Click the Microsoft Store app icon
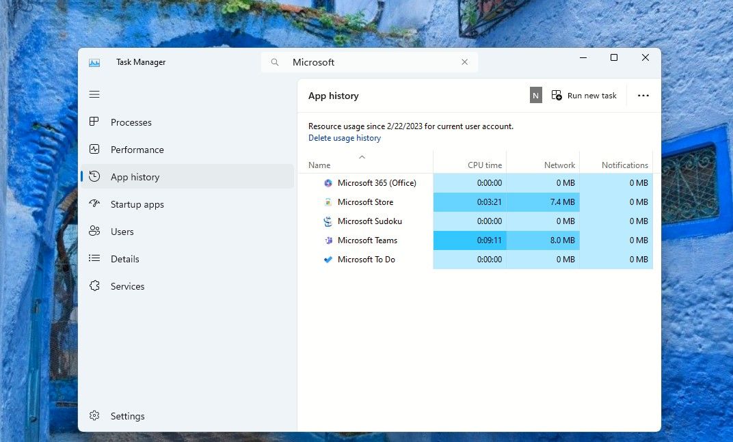The height and width of the screenshot is (442, 733). point(328,202)
